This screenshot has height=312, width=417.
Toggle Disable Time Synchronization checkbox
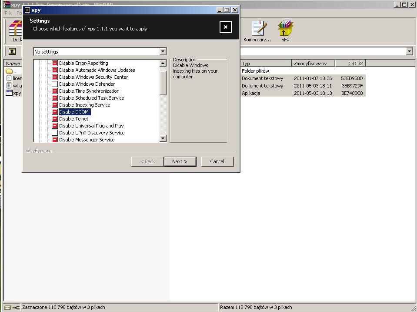click(54, 91)
